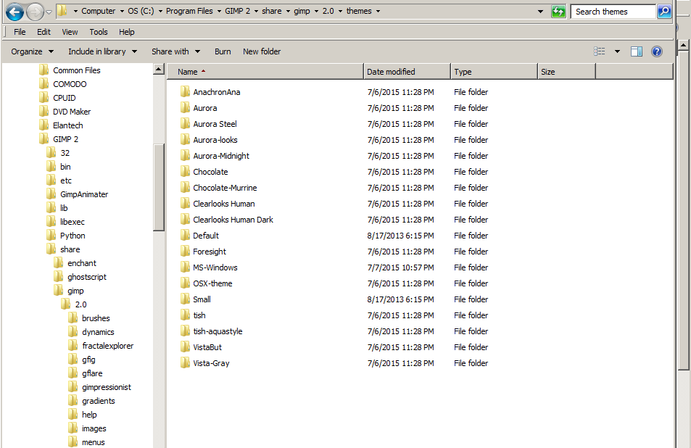This screenshot has width=691, height=448.
Task: Open view options dropdown arrow
Action: [617, 51]
